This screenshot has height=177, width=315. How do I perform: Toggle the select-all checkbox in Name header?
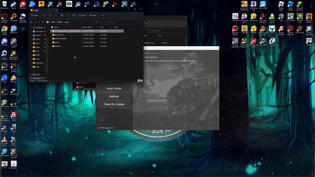click(x=52, y=27)
